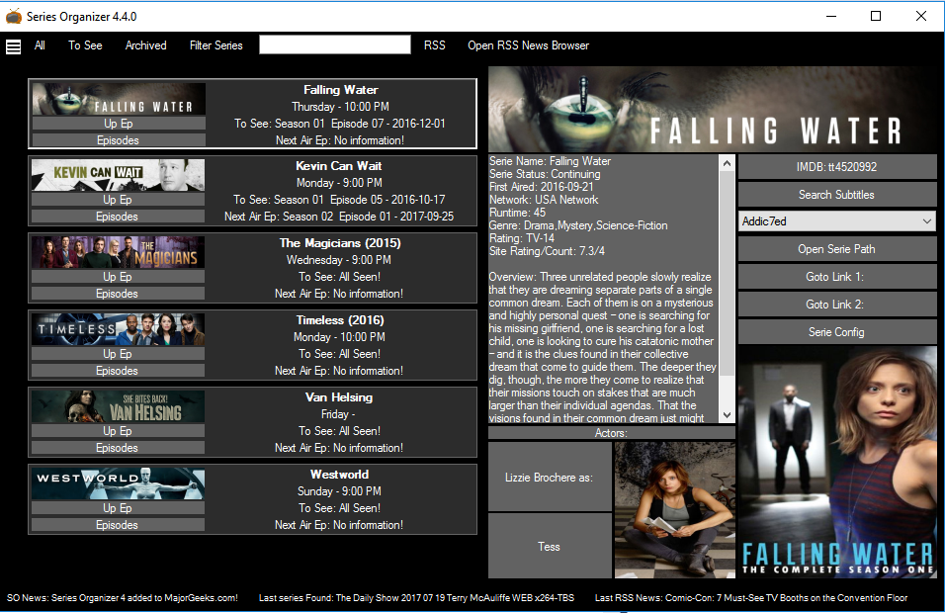This screenshot has width=945, height=613.
Task: Open Episodes for Westworld
Action: pyautogui.click(x=118, y=524)
